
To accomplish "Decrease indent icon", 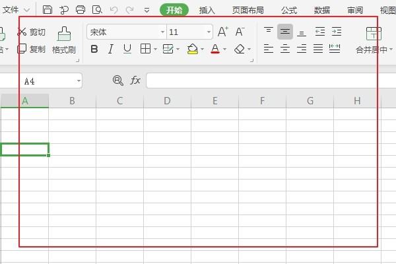I will pyautogui.click(x=320, y=32).
